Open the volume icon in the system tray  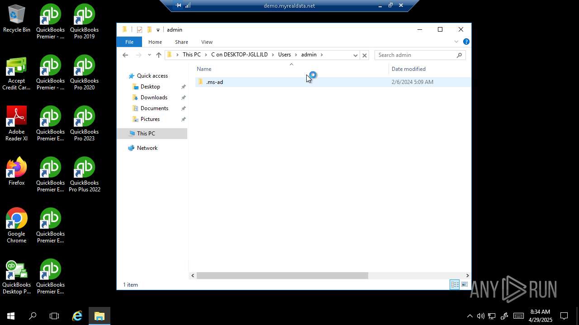pos(480,316)
